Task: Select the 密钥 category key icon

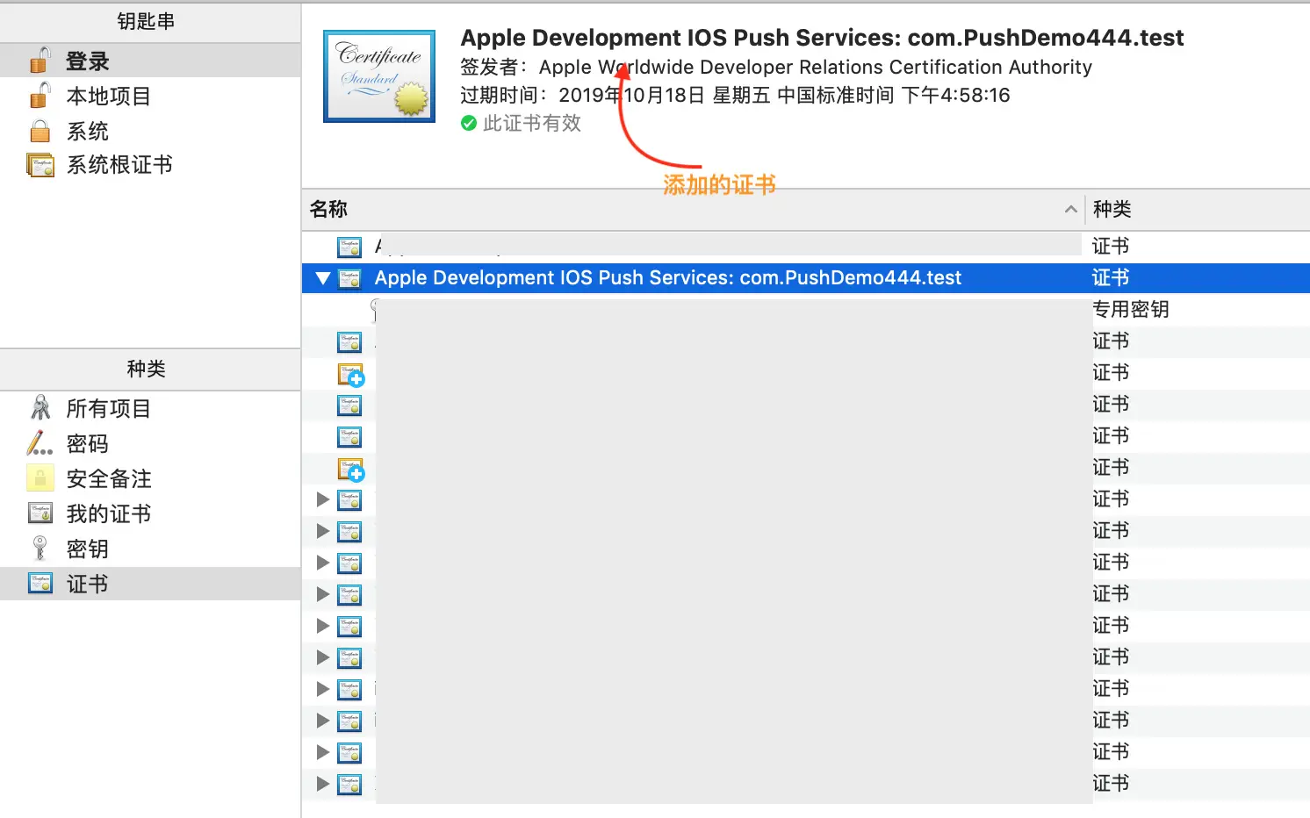Action: (40, 549)
